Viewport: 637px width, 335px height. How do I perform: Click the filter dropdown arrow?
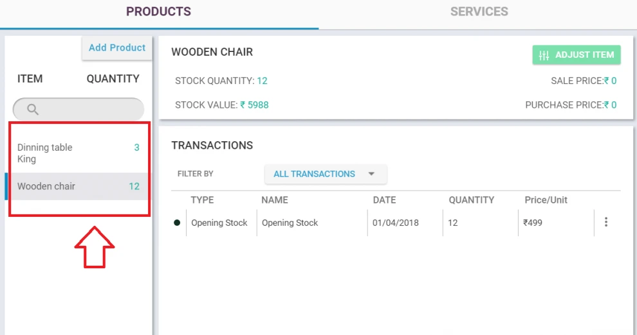371,174
